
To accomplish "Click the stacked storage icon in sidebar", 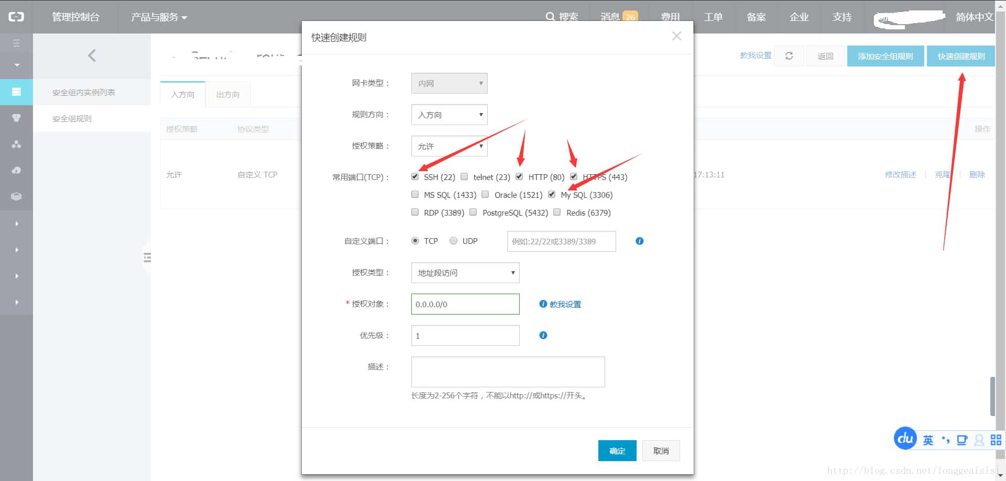I will (16, 196).
